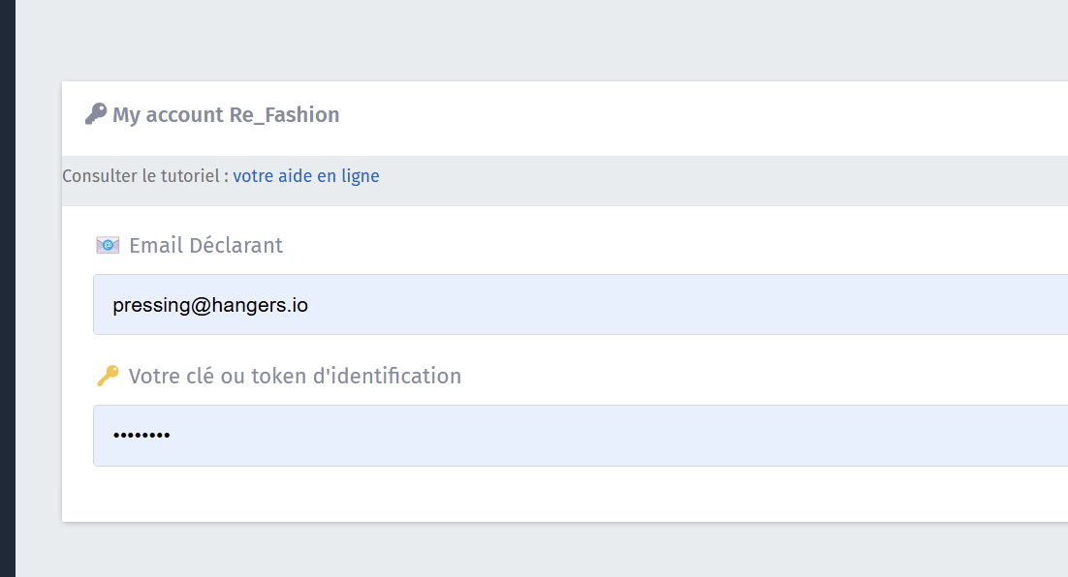Click the word 'Re_Fashion' in the header
1068x577 pixels.
(284, 115)
